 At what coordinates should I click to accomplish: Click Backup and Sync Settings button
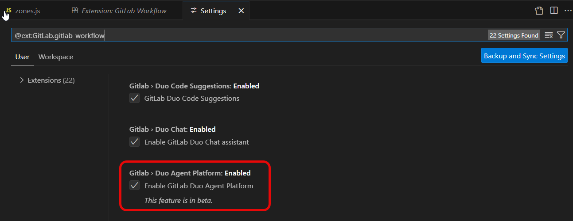pos(524,56)
